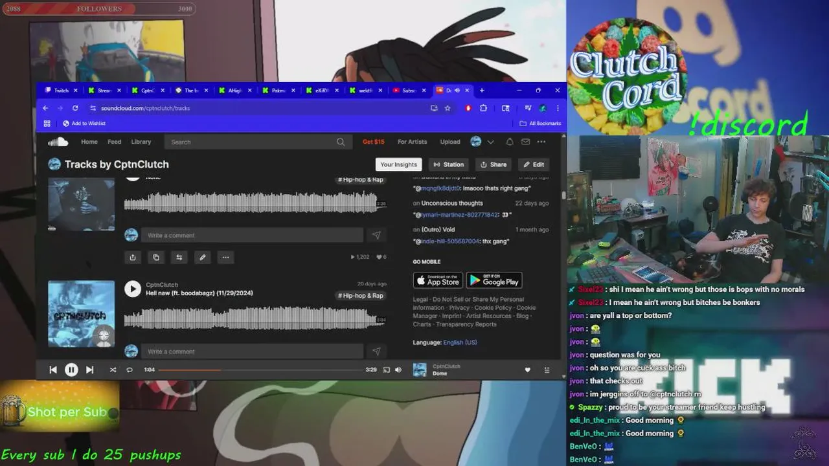Toggle repeat in the player bar
The image size is (829, 466).
[x=130, y=370]
